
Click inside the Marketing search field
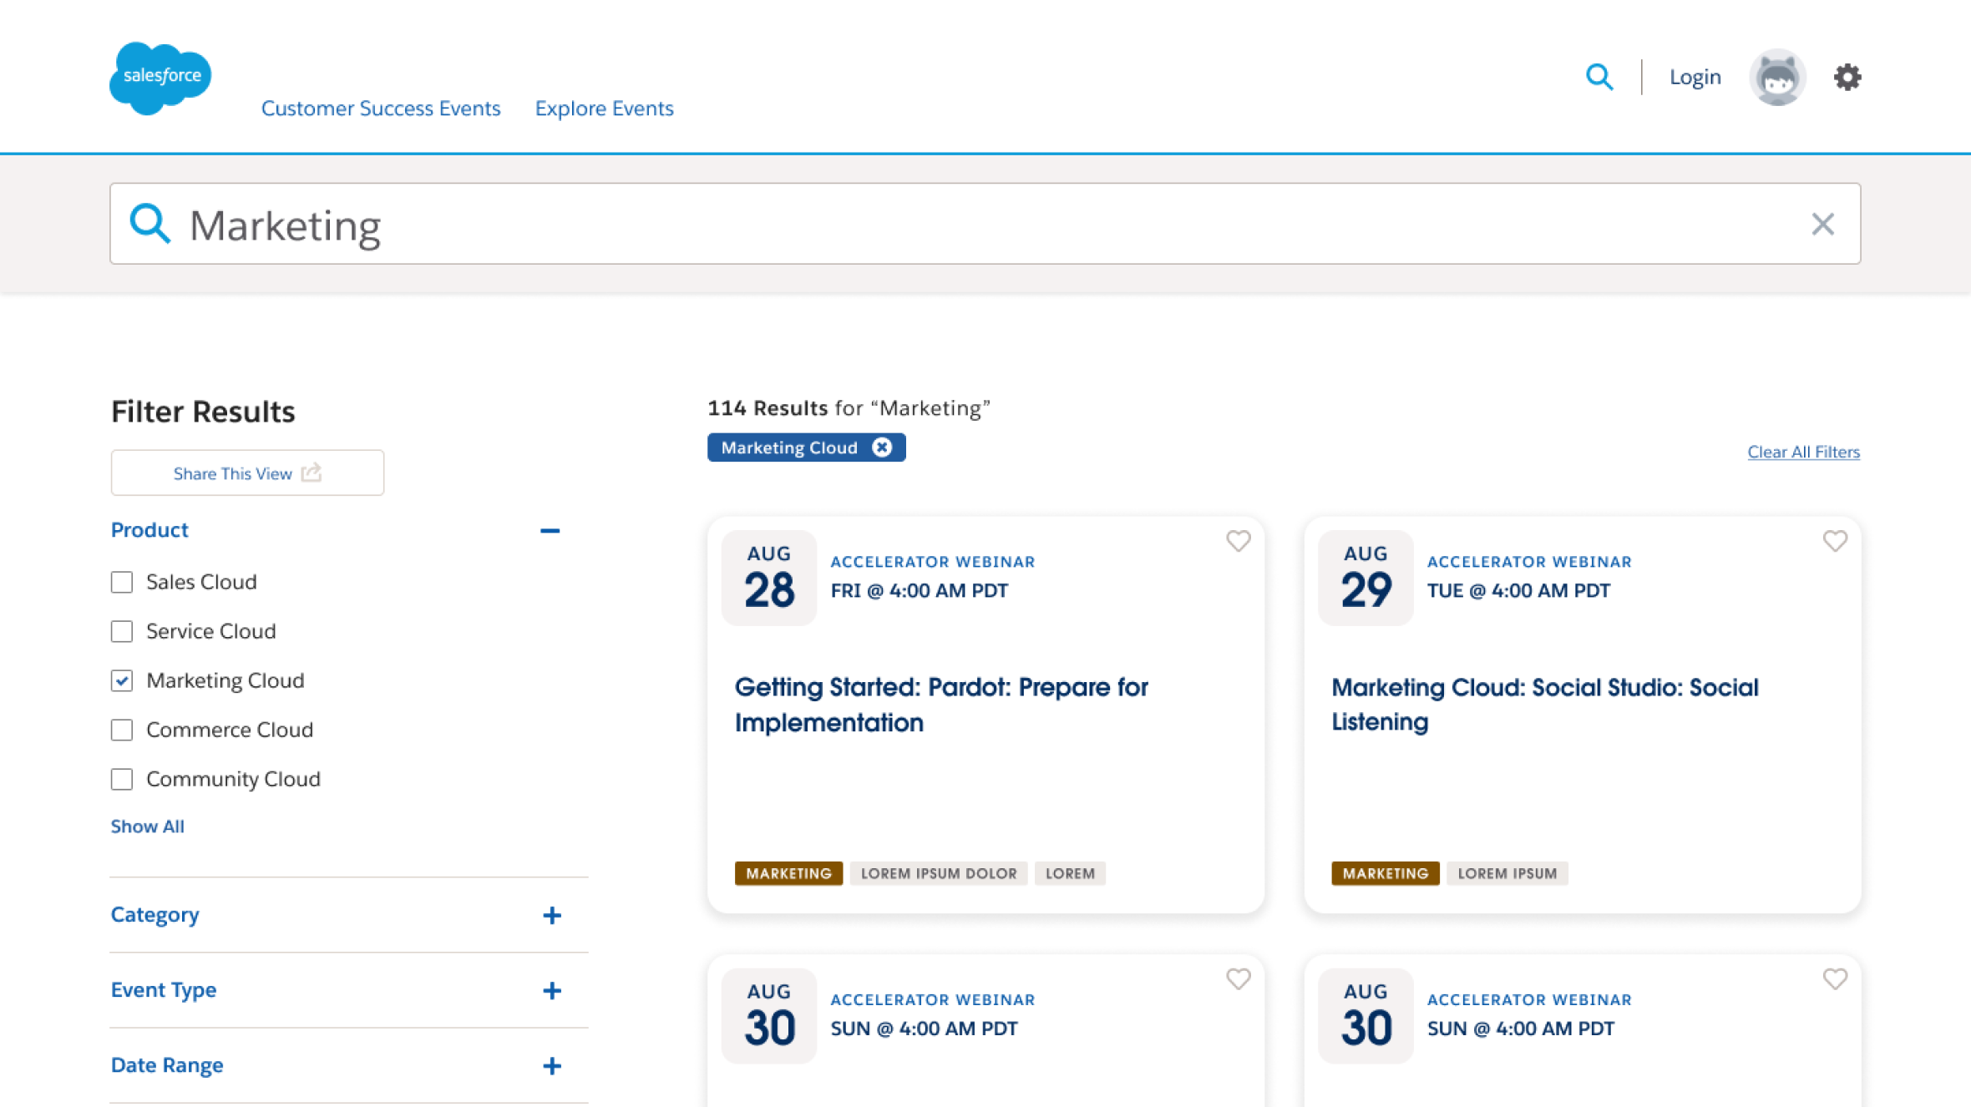985,224
